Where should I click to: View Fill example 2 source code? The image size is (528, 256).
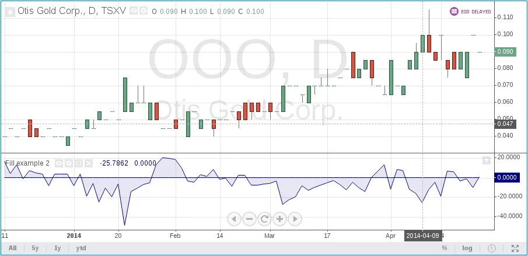(x=79, y=163)
